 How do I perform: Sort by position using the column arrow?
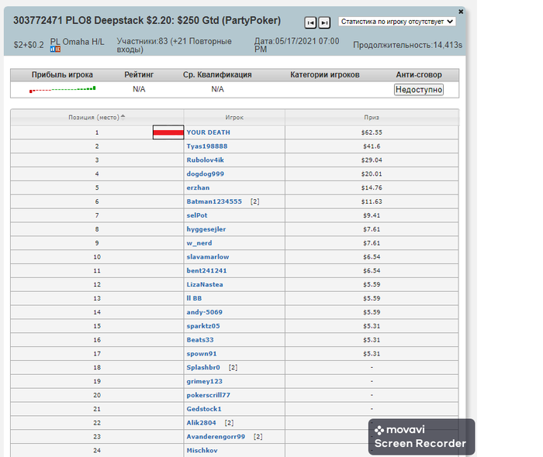123,117
